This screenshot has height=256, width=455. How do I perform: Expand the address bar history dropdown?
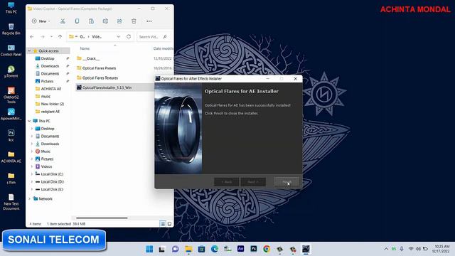click(119, 37)
